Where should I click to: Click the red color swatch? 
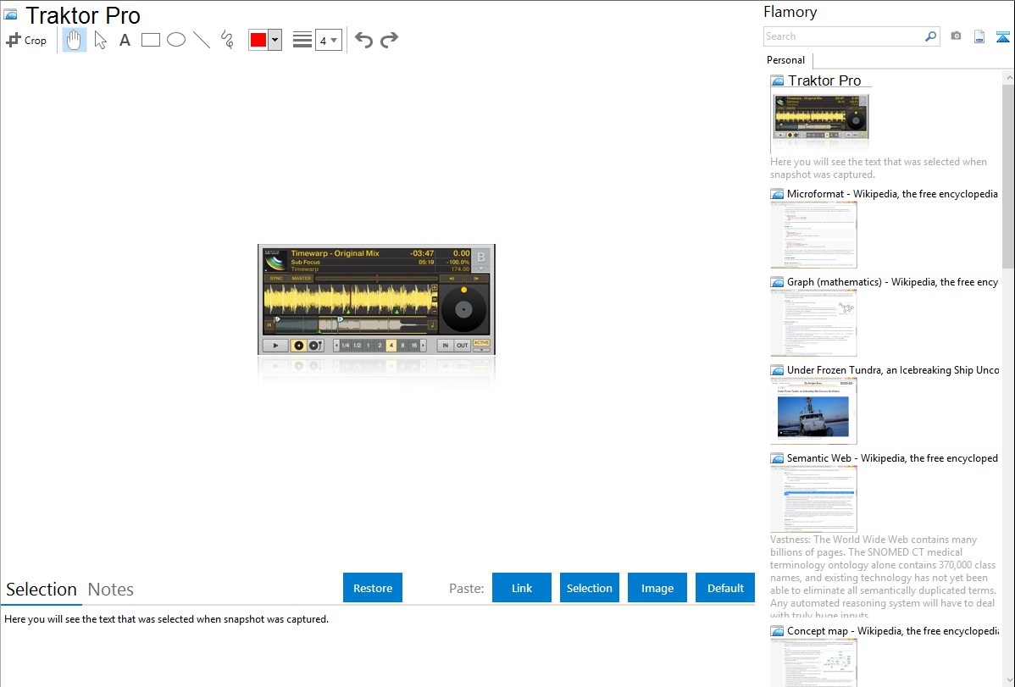click(x=258, y=40)
